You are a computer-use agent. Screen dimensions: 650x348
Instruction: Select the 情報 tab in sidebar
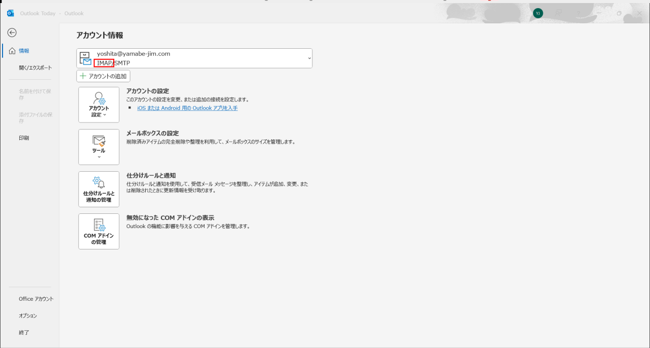(24, 51)
